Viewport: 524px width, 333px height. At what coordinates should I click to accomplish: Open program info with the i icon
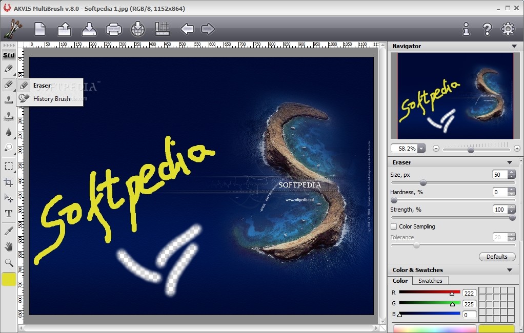[x=466, y=29]
